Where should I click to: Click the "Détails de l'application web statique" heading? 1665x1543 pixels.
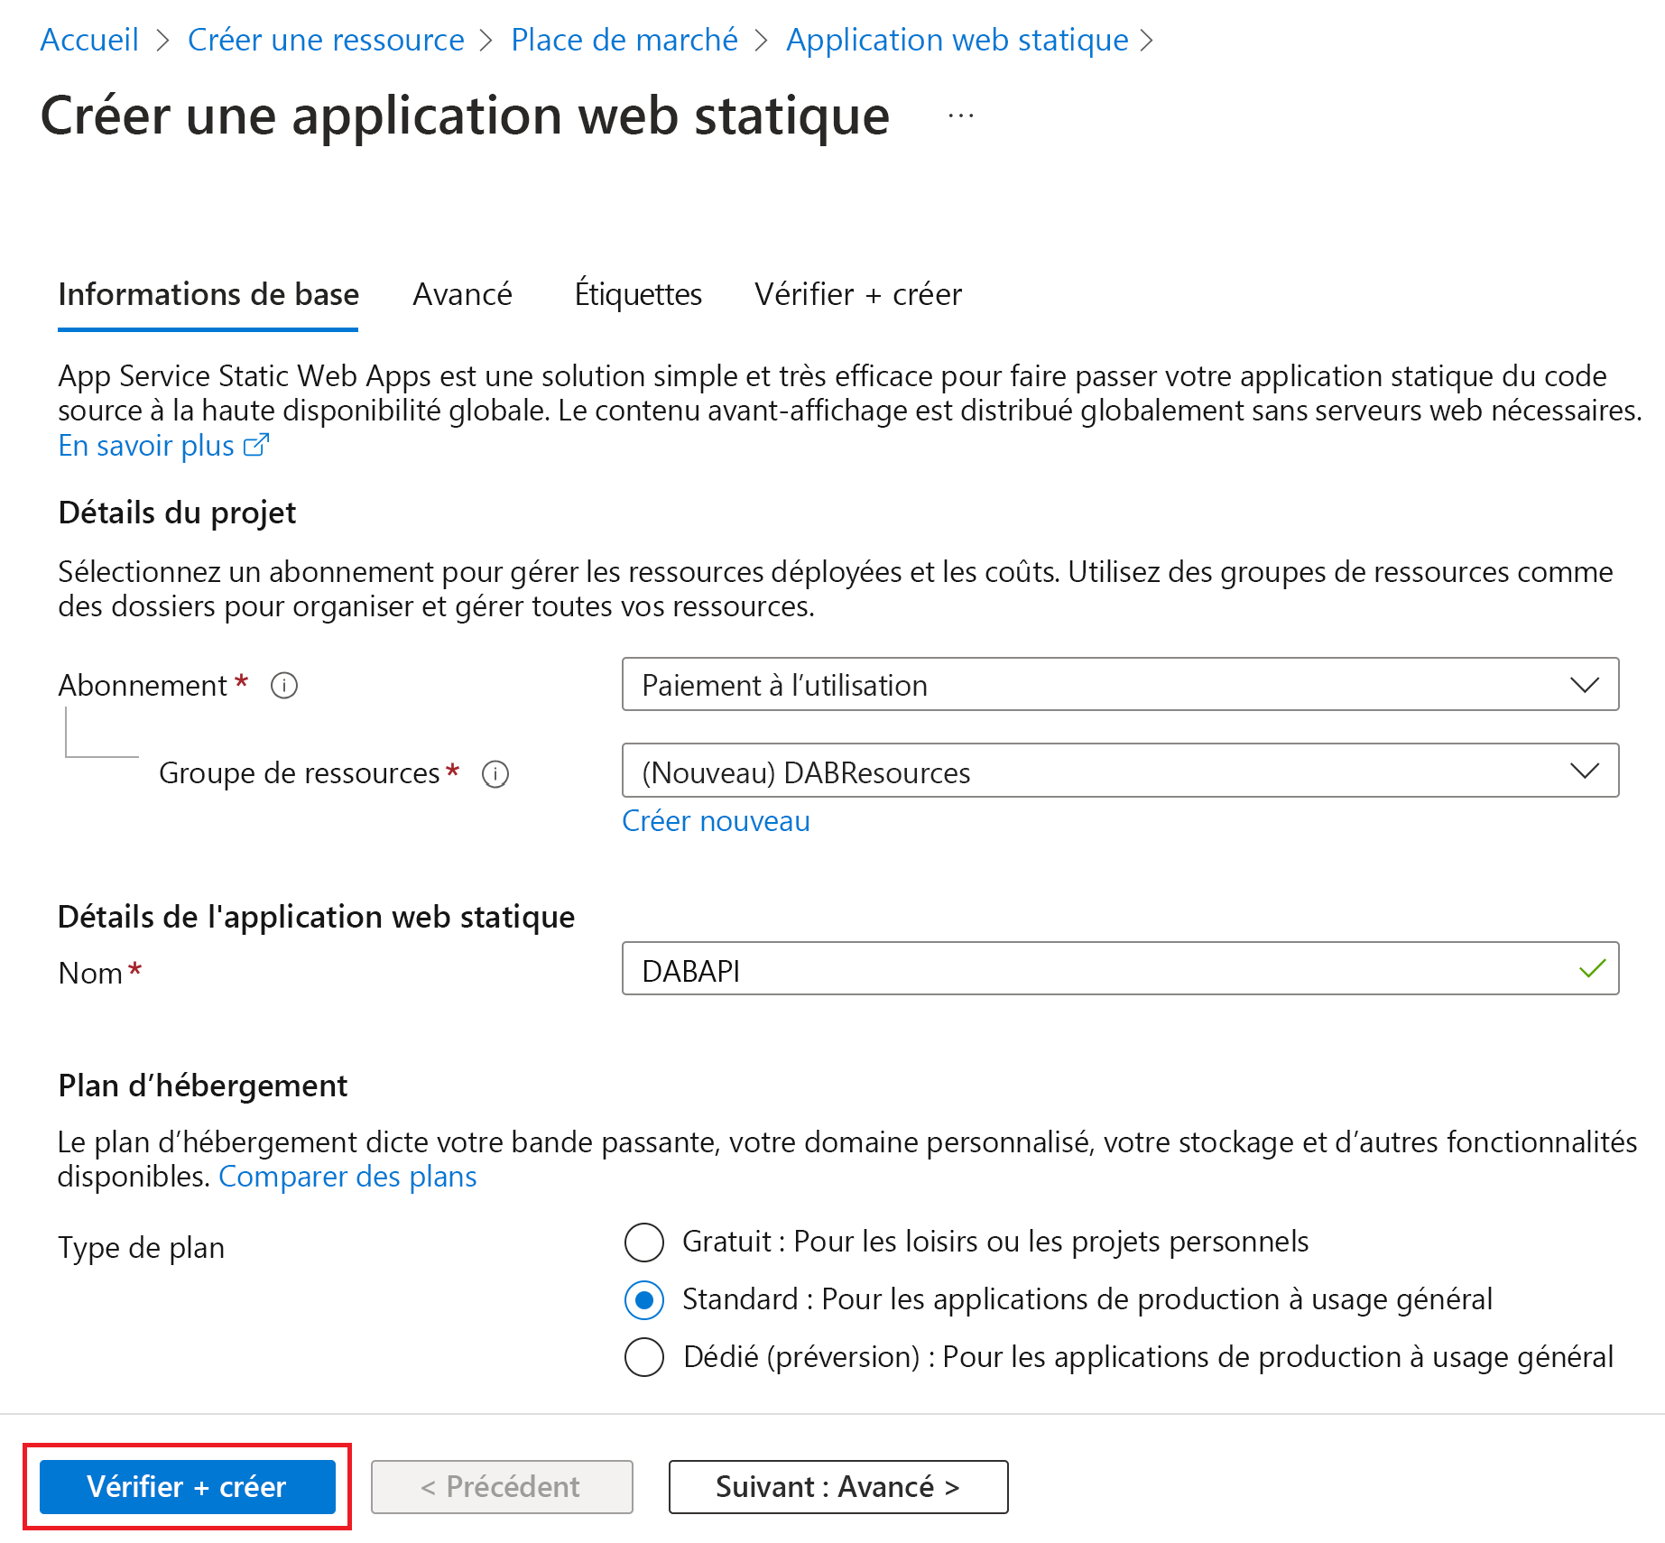tap(317, 917)
